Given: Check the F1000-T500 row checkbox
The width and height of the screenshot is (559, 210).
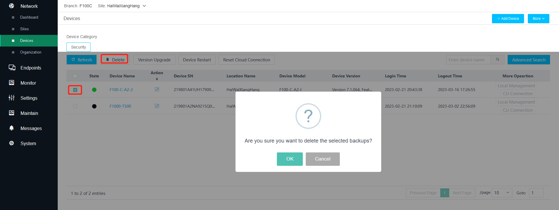Looking at the screenshot, I should [x=75, y=106].
